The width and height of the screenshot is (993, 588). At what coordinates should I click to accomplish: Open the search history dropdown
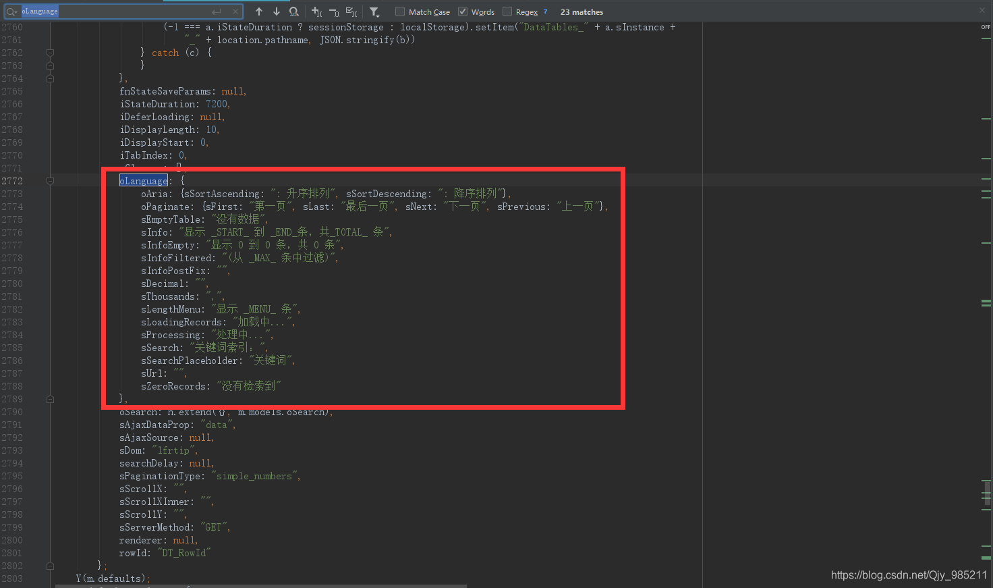point(13,11)
